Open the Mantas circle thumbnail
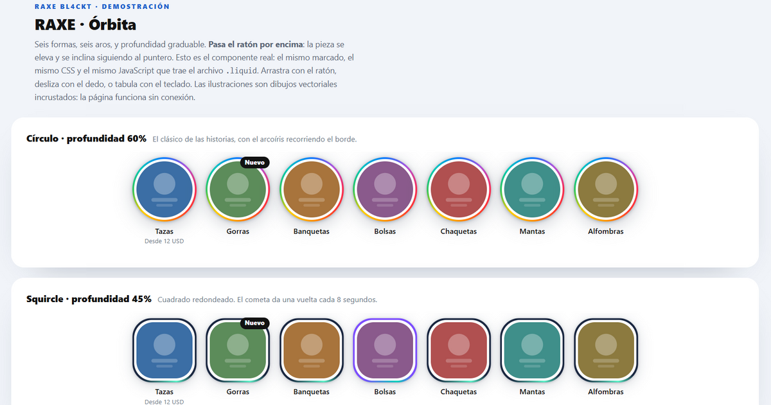771x405 pixels. tap(532, 189)
